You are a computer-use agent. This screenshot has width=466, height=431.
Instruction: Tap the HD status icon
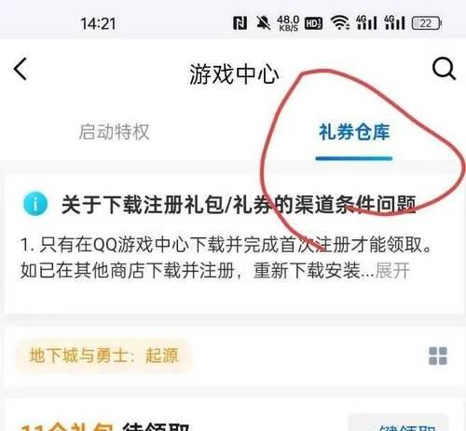(313, 23)
